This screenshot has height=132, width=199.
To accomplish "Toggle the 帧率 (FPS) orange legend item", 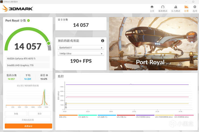I will [68, 116].
